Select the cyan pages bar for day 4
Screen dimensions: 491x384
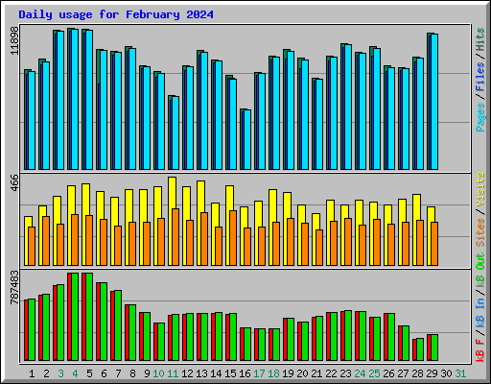click(75, 99)
